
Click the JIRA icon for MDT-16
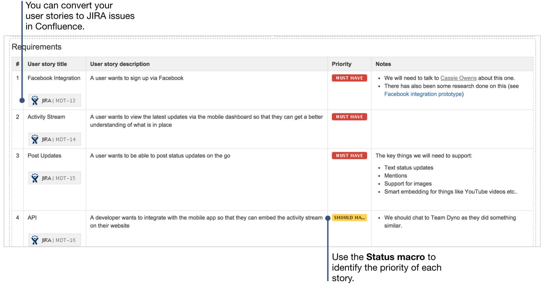coord(35,240)
